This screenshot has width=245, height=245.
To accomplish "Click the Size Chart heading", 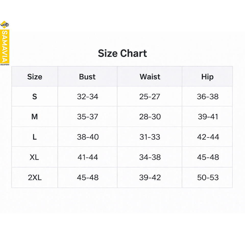I will tap(122, 53).
